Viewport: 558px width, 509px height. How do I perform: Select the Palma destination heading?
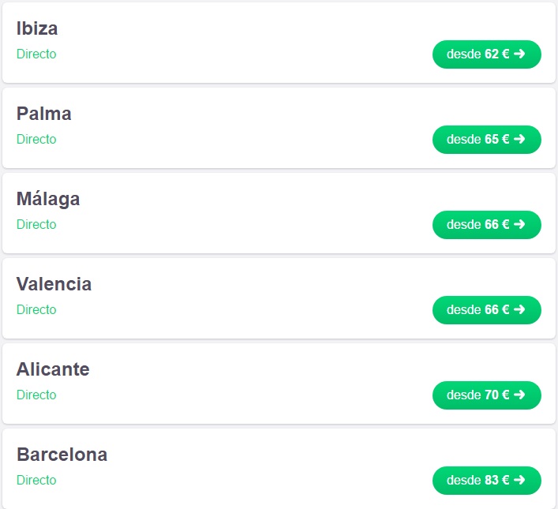pos(43,114)
